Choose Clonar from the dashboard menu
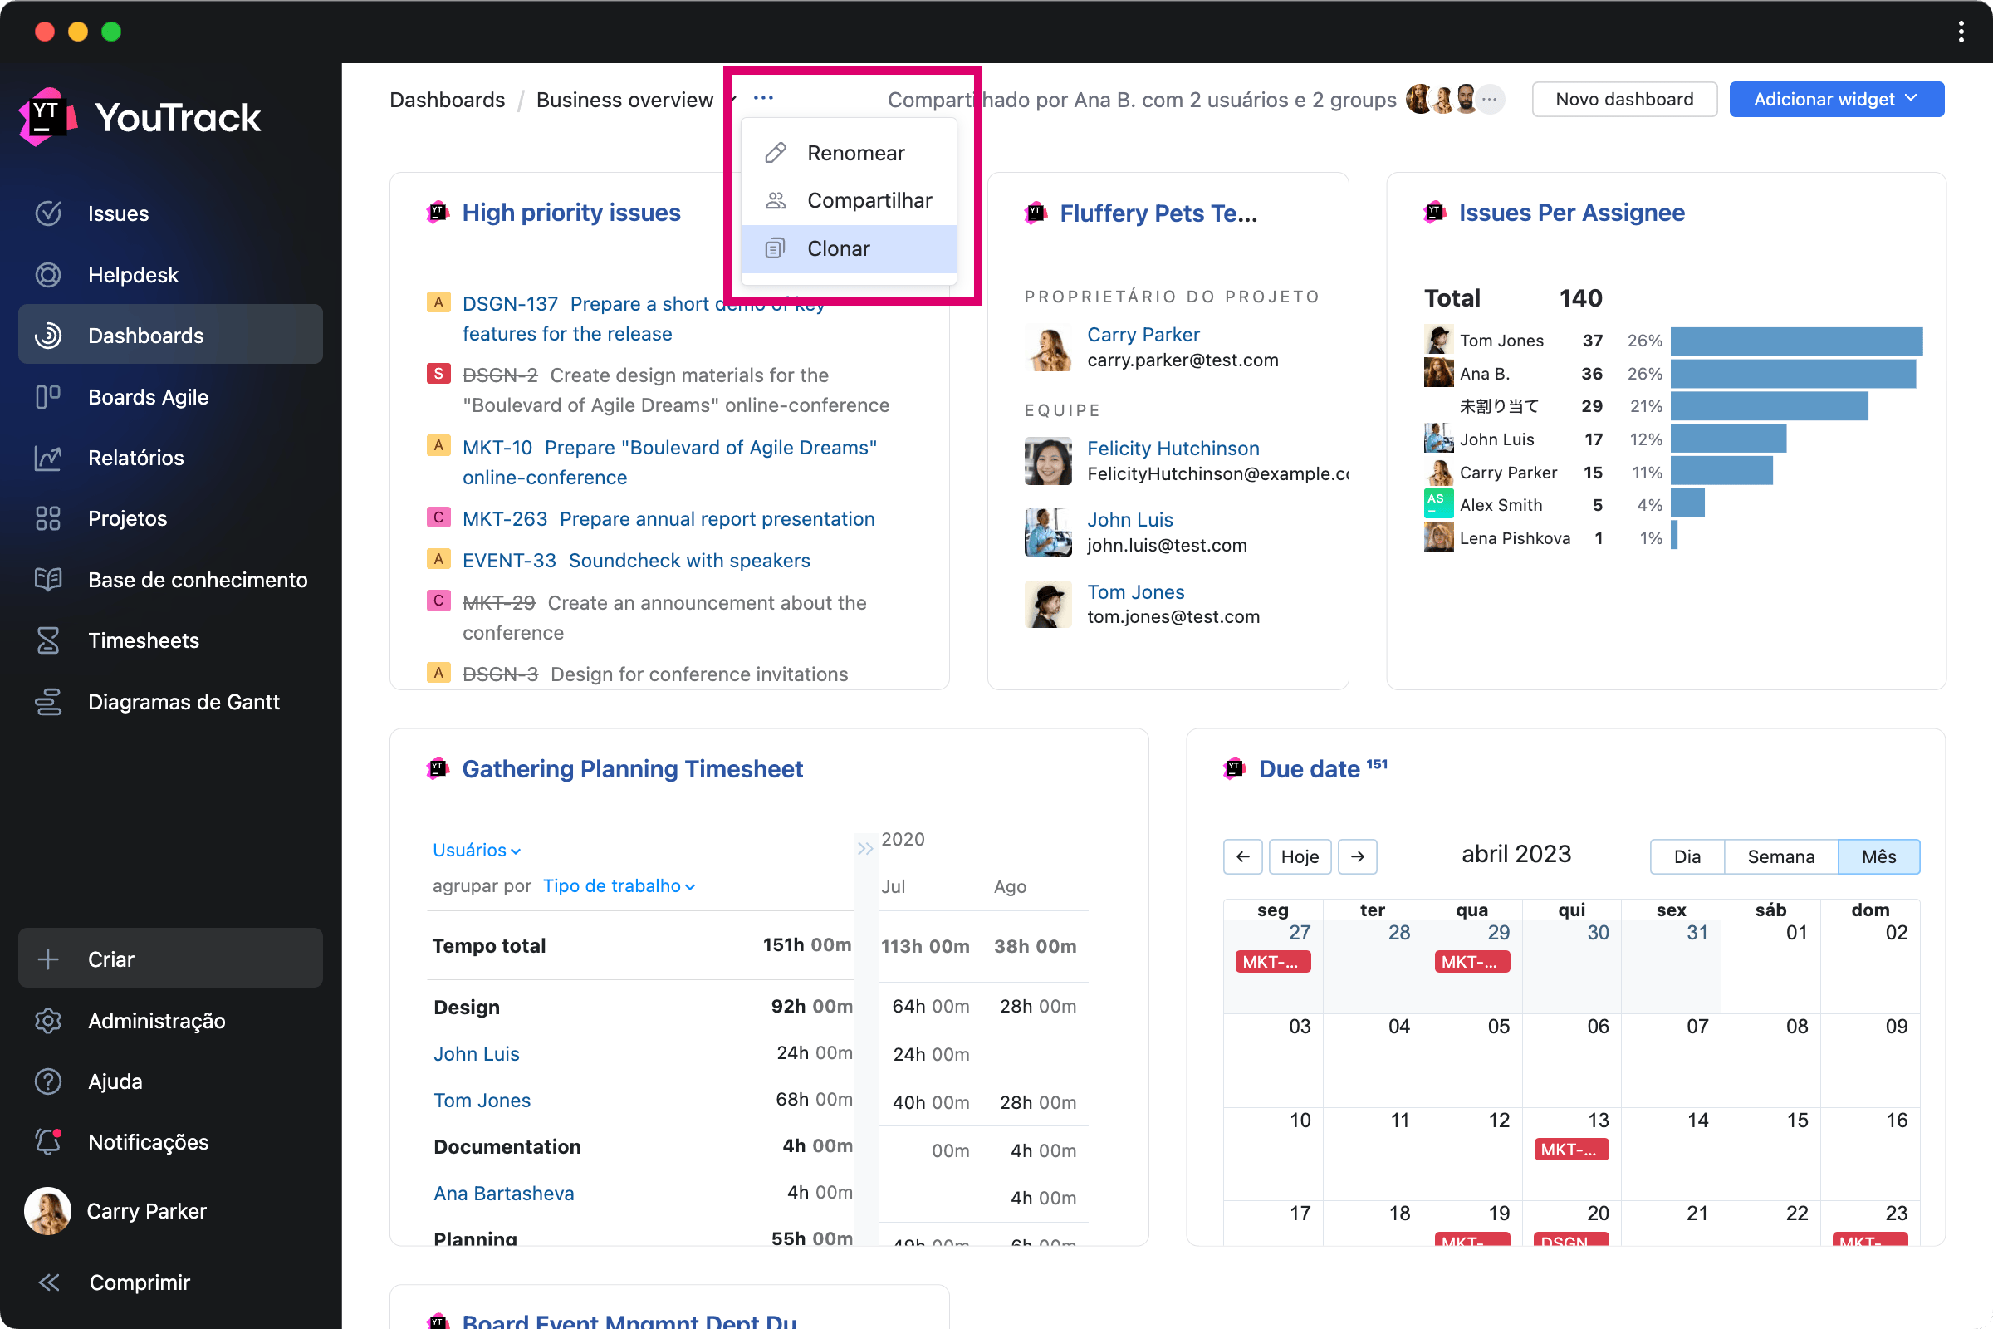The width and height of the screenshot is (1993, 1329). [x=838, y=248]
